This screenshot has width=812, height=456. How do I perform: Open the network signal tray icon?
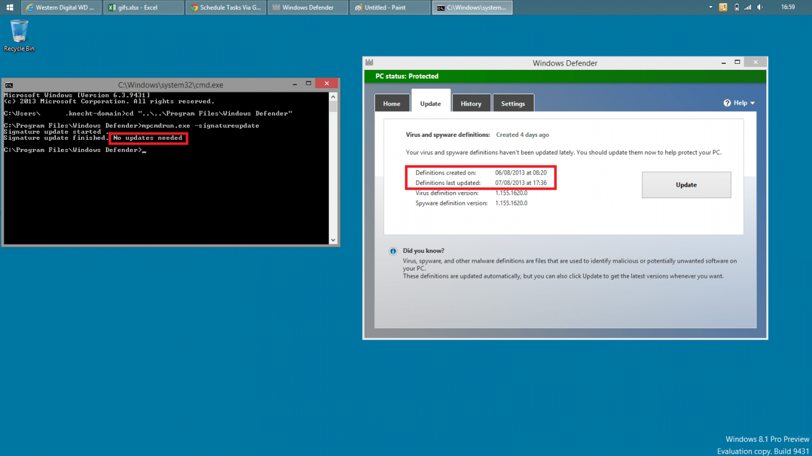click(x=748, y=7)
